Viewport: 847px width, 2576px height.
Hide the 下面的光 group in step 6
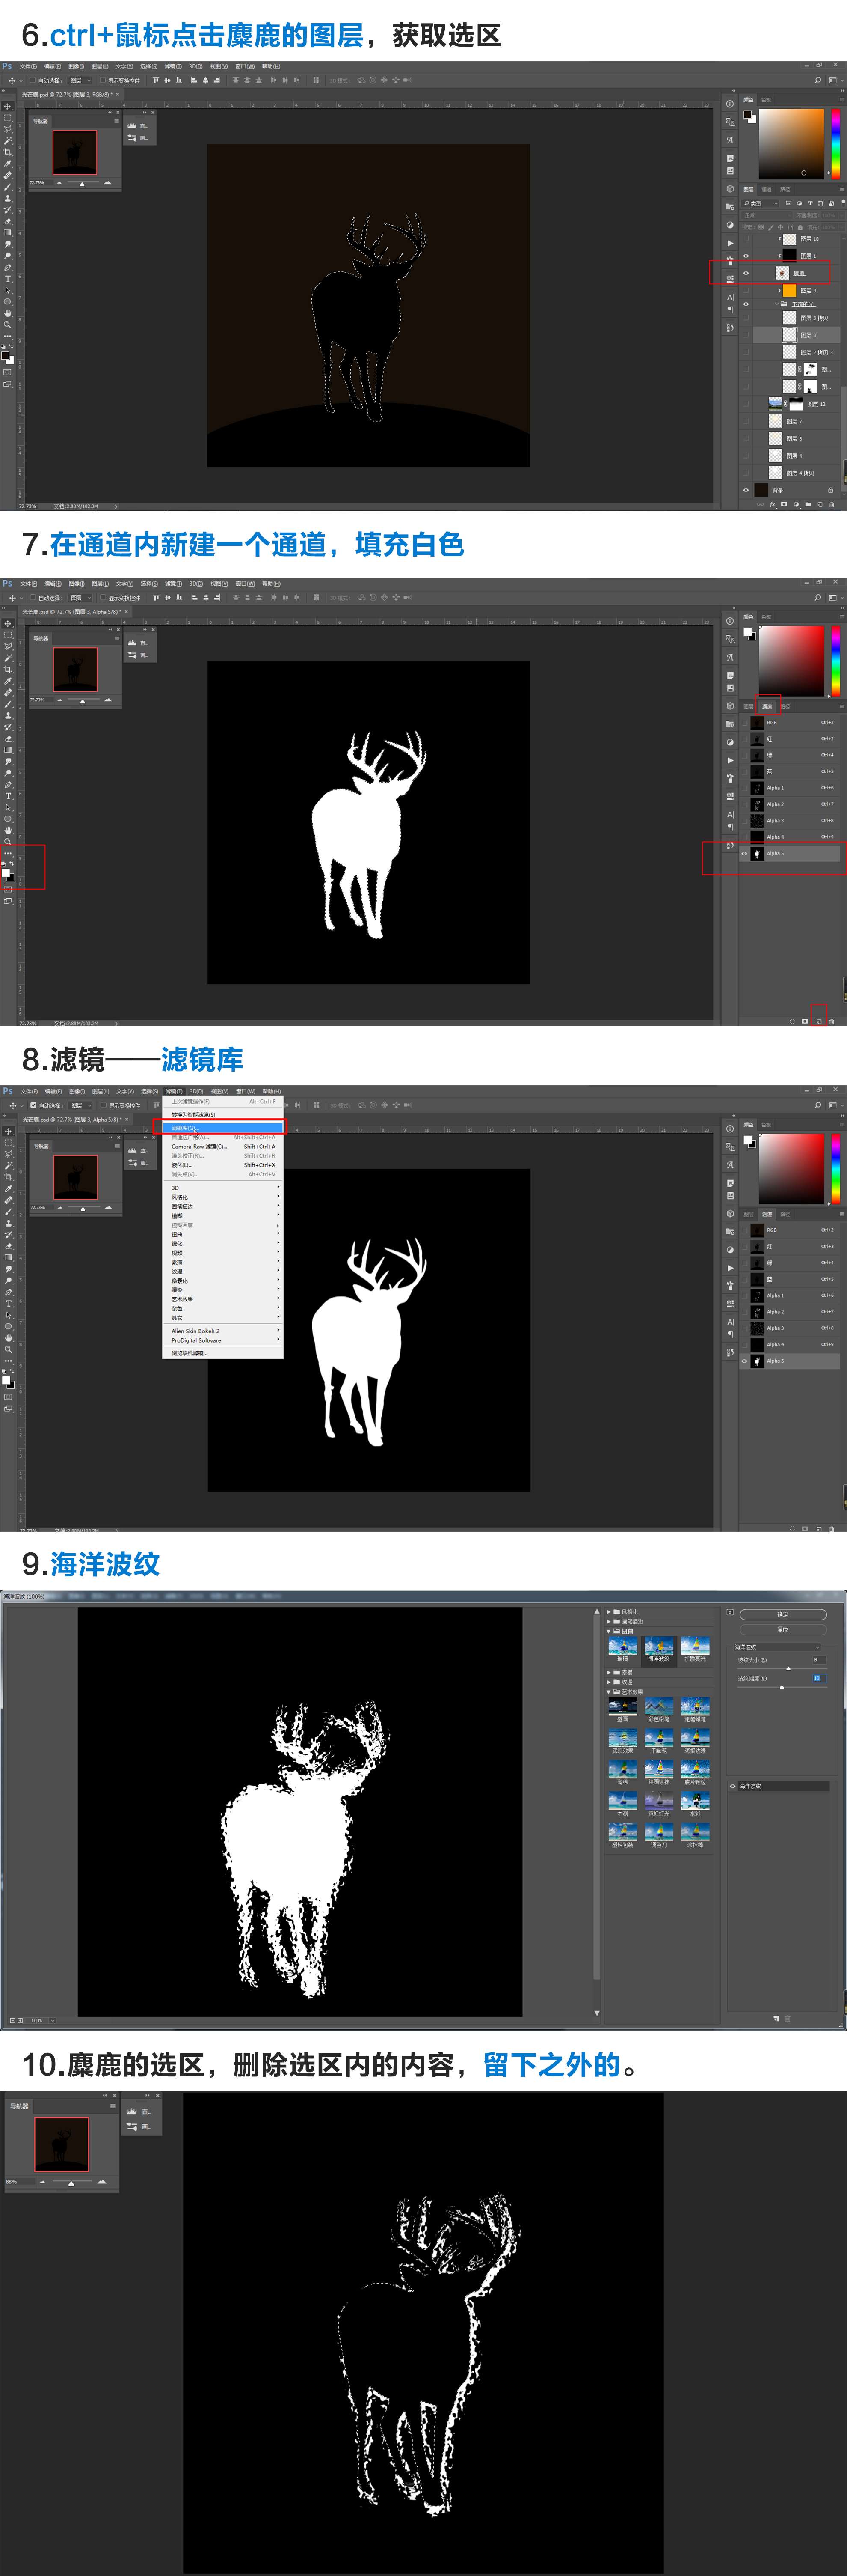click(746, 304)
